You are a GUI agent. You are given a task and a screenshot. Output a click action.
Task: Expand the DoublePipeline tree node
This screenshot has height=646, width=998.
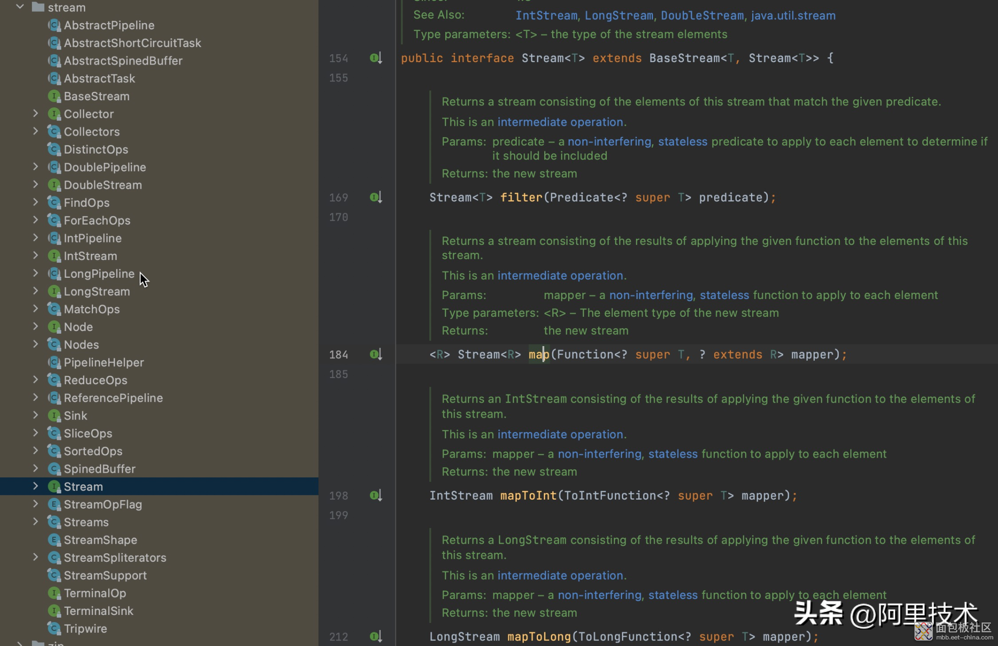point(35,167)
